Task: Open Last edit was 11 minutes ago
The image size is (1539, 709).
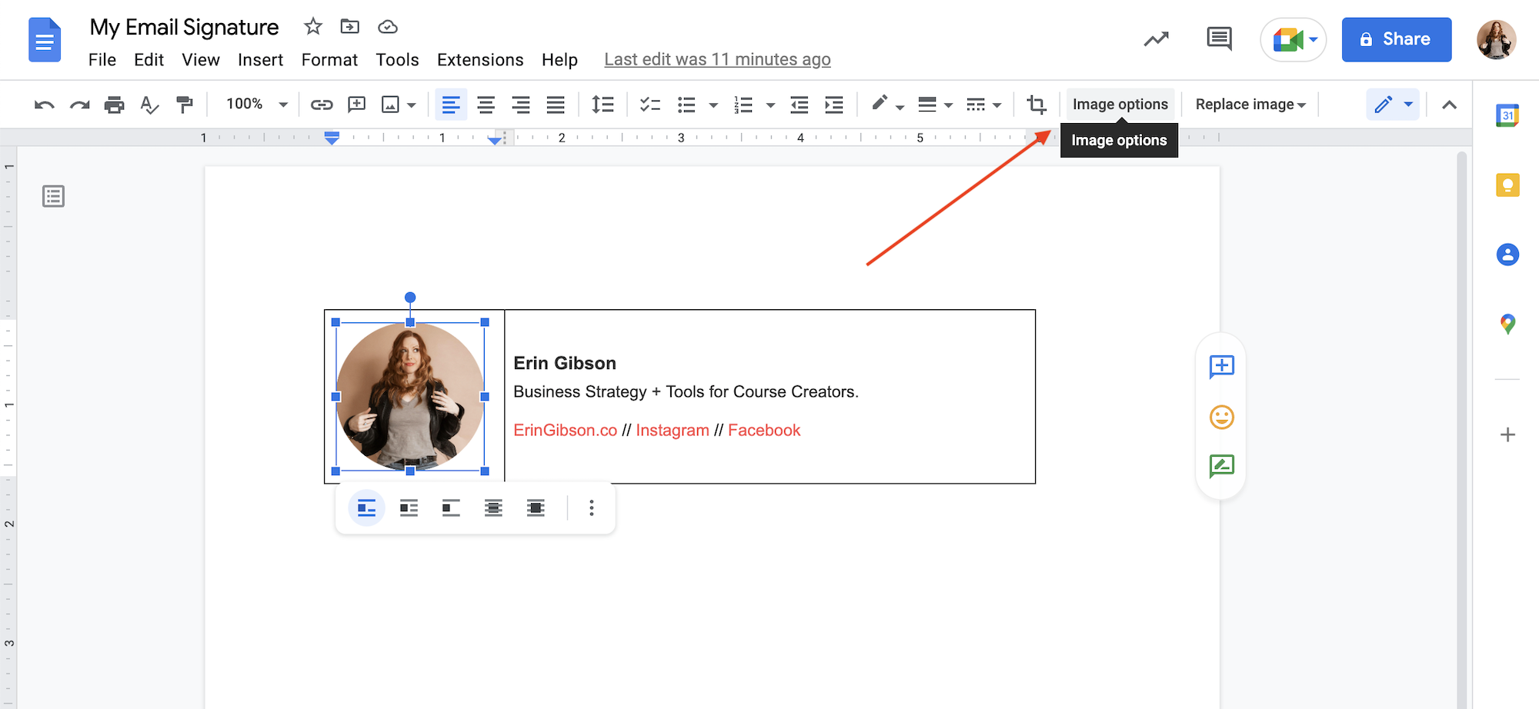Action: click(x=717, y=60)
